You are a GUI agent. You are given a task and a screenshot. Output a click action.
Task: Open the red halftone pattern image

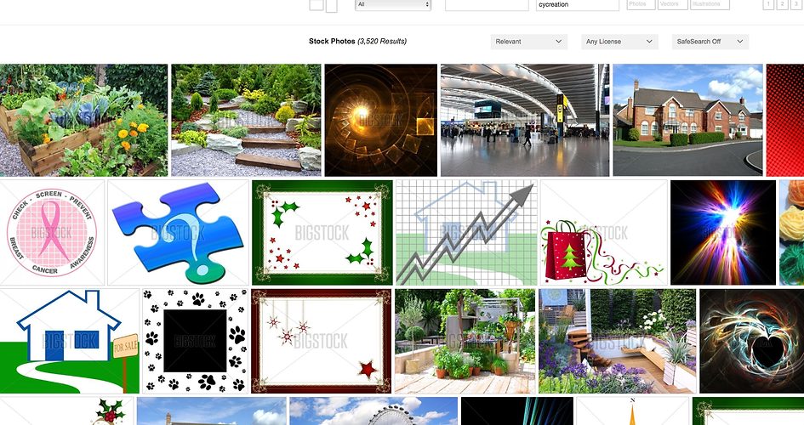pos(785,121)
